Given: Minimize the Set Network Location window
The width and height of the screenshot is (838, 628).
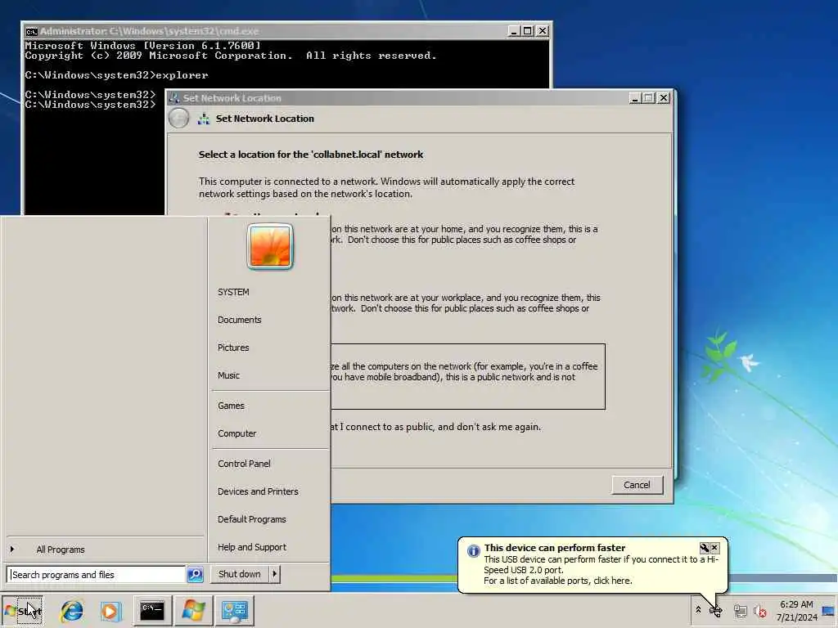Looking at the screenshot, I should pos(634,98).
